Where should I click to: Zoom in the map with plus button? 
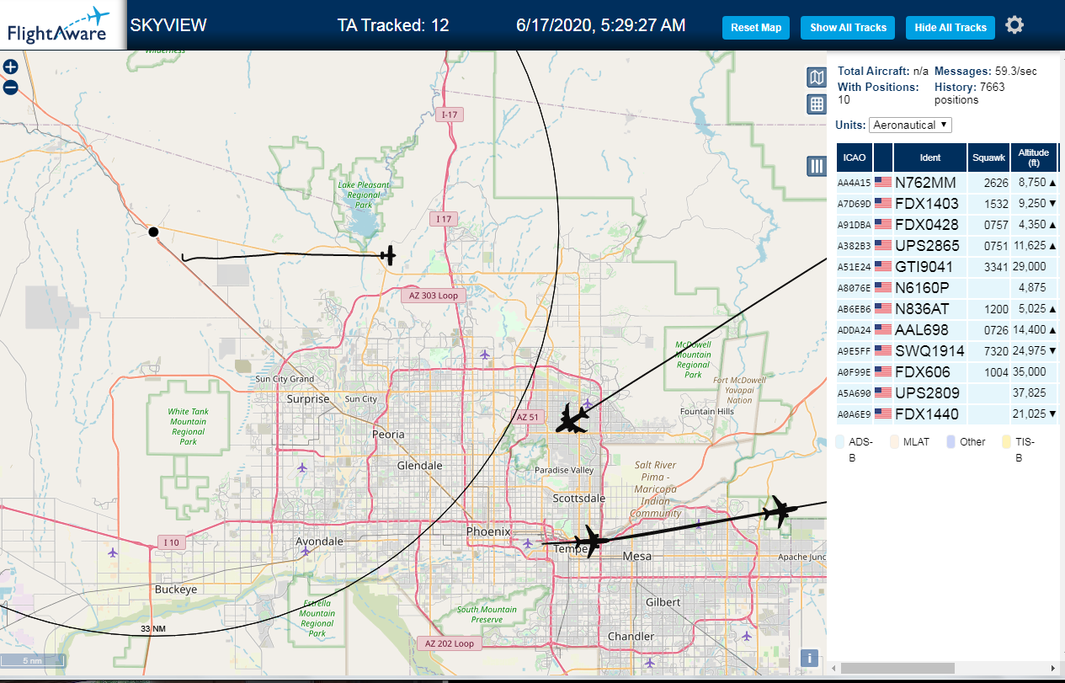coord(10,67)
